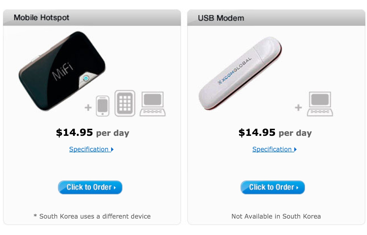
Task: Open the Mobile Hotspot Specification link
Action: [89, 149]
